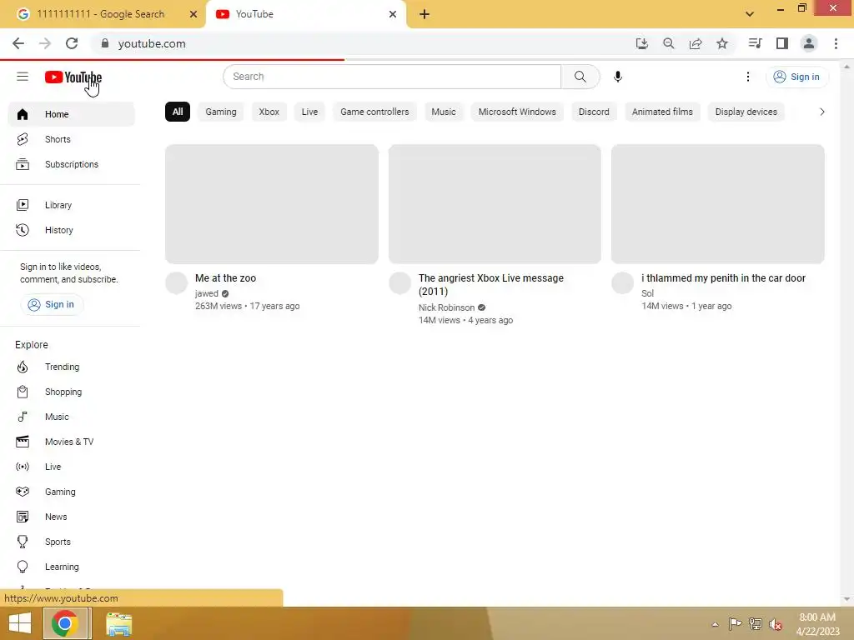The height and width of the screenshot is (640, 854).
Task: Open Chrome three-dot menu
Action: pos(836,43)
